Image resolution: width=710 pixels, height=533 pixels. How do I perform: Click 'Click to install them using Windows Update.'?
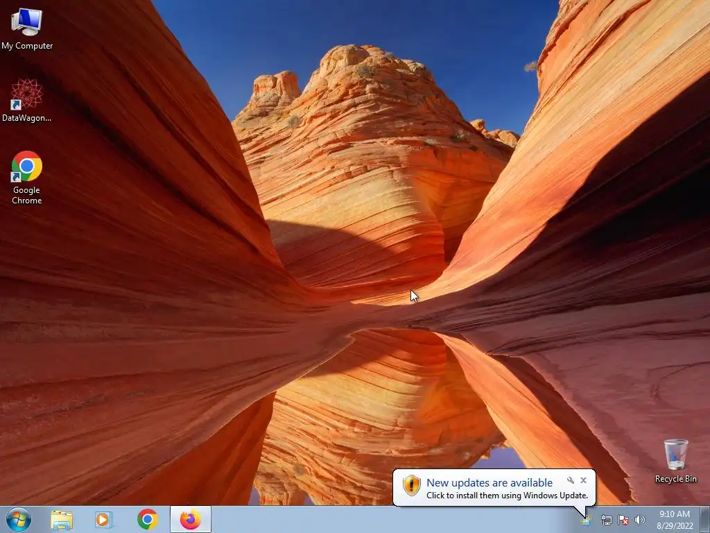click(x=507, y=496)
